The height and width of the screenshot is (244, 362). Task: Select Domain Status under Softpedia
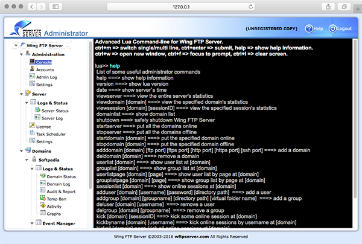pyautogui.click(x=61, y=176)
